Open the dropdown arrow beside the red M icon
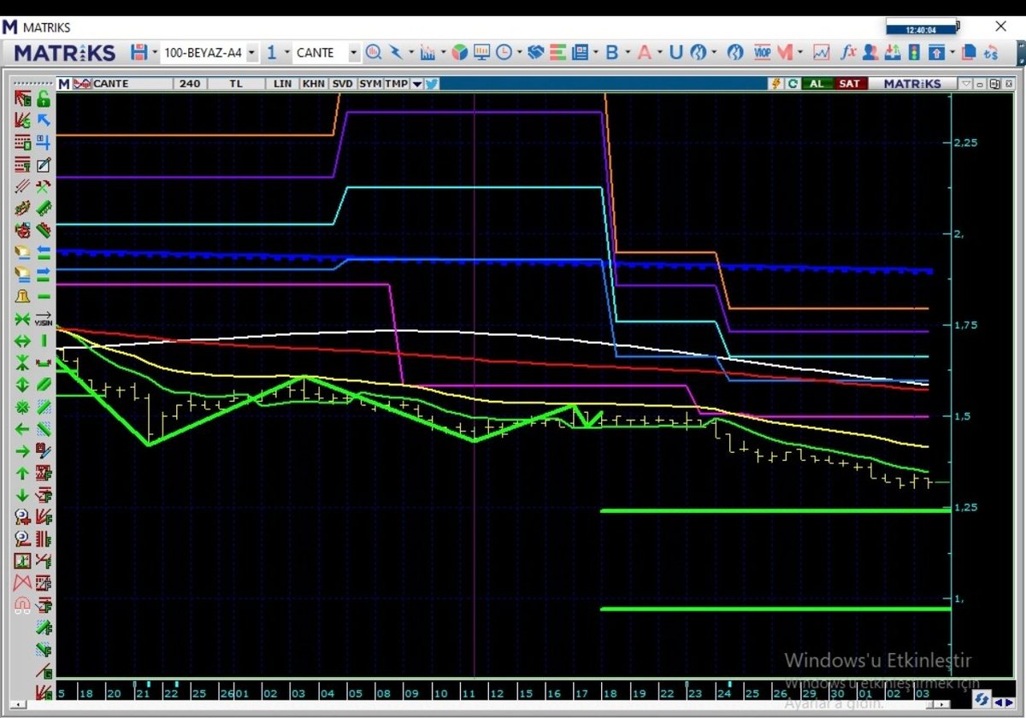The height and width of the screenshot is (718, 1026). [801, 53]
